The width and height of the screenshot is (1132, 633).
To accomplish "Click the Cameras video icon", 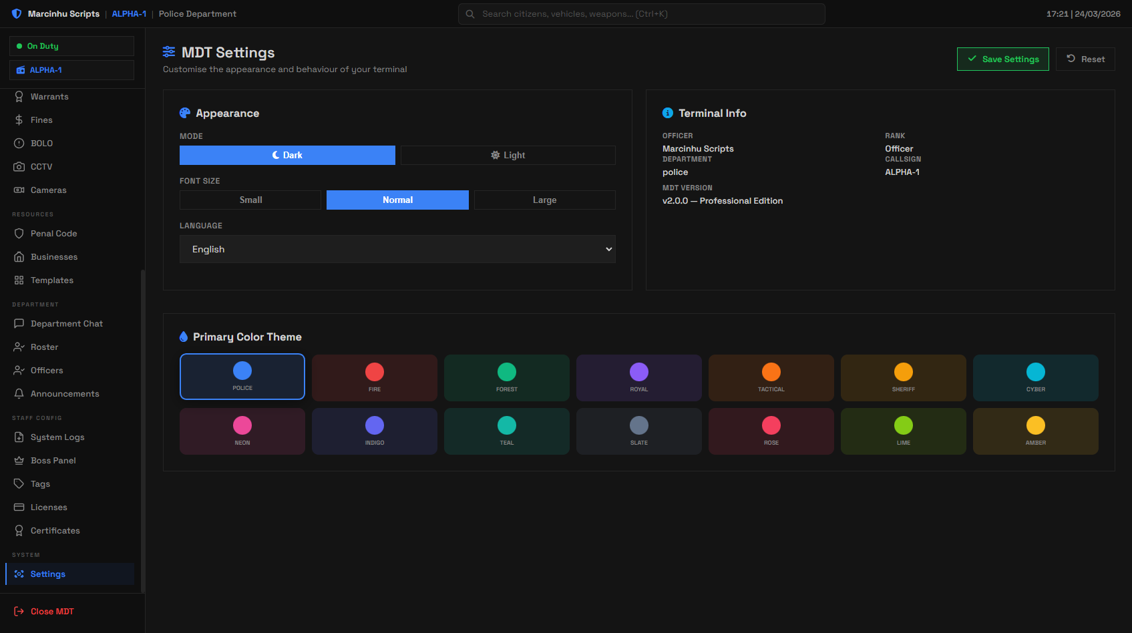I will pos(19,190).
